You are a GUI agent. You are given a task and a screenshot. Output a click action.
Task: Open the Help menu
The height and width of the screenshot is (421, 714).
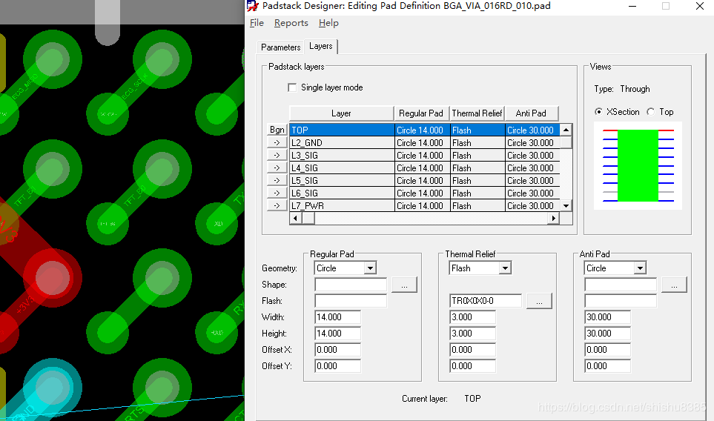[x=328, y=23]
